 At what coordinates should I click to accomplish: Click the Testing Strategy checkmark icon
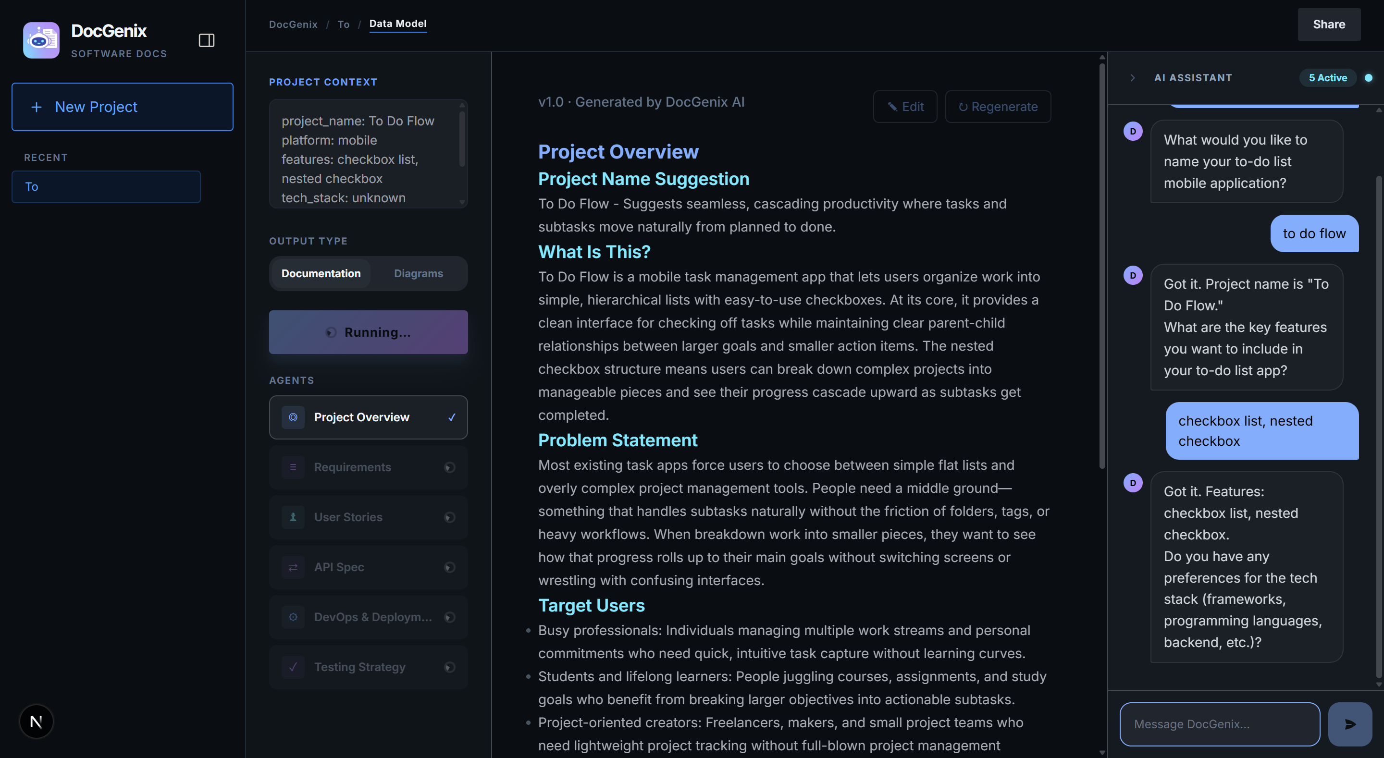tap(293, 667)
